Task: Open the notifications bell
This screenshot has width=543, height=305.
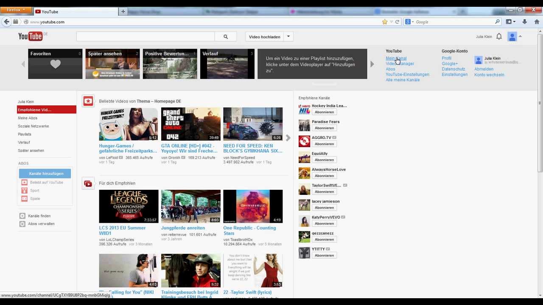Action: 499,36
